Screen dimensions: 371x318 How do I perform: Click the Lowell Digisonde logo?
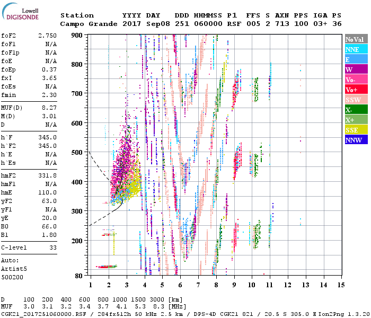20,11
